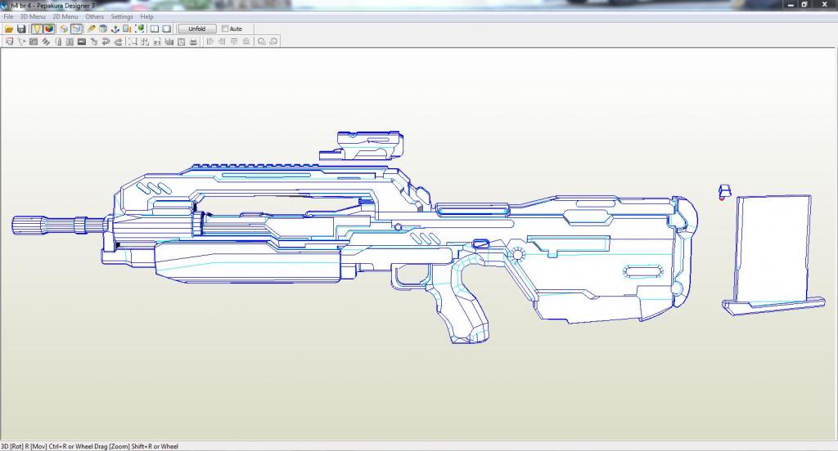Click the third icon joining faces tool

(33, 42)
